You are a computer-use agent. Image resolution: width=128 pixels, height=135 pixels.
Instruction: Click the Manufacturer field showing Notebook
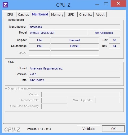(74, 27)
